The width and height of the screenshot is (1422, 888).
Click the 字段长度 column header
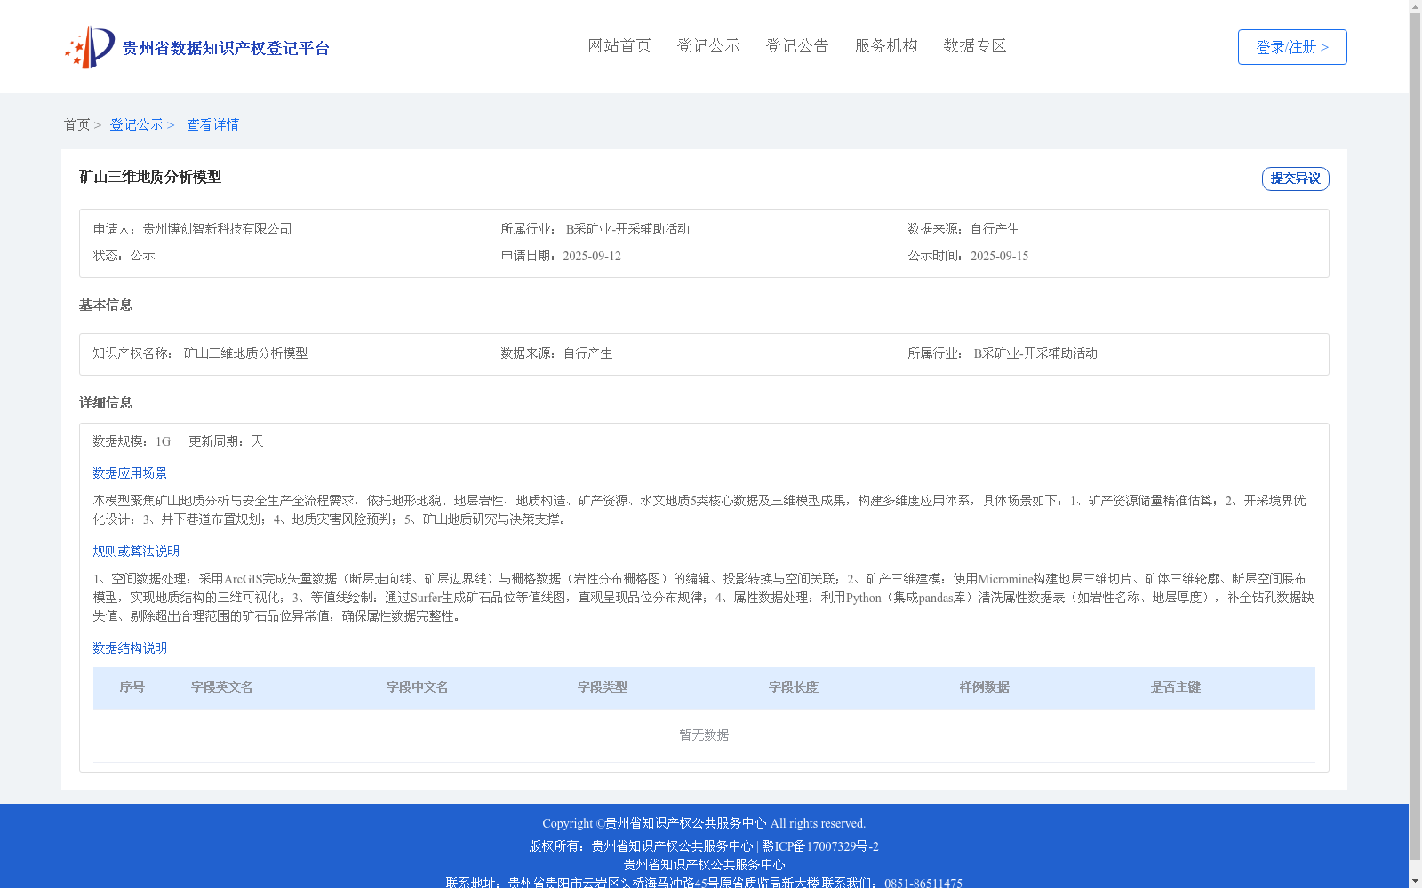[794, 687]
